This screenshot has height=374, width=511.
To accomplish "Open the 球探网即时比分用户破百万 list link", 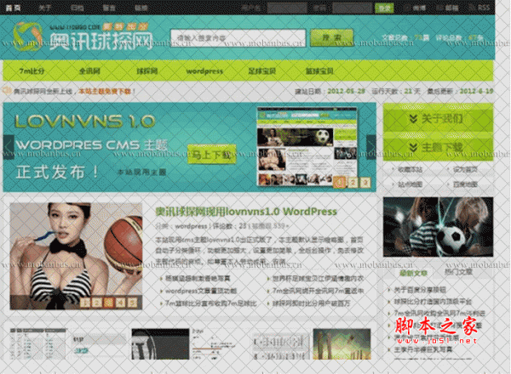I will (311, 303).
